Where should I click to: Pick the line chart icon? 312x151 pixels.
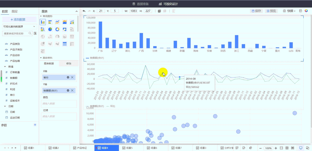[57, 22]
